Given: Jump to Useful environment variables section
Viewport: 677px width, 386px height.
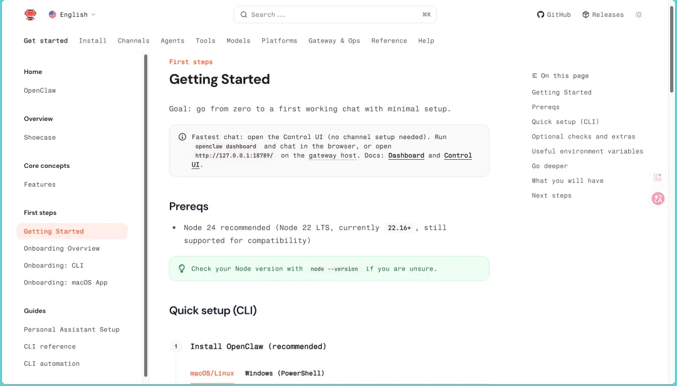Looking at the screenshot, I should click(587, 151).
